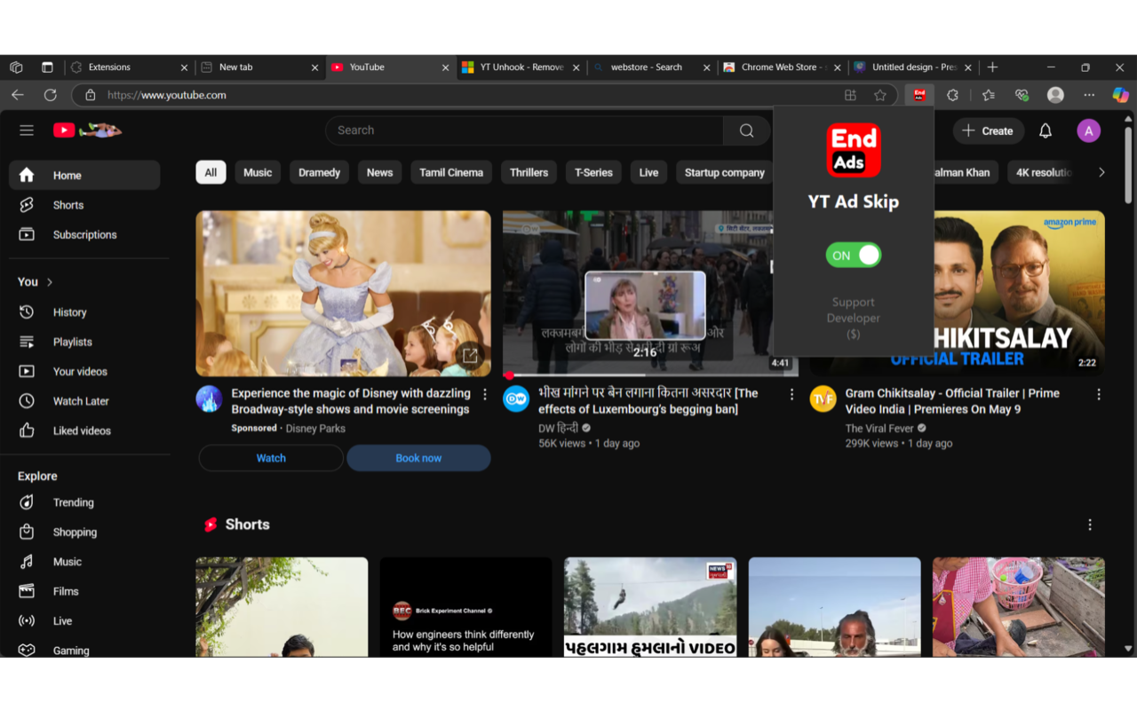Open the account avatar menu

tap(1088, 130)
